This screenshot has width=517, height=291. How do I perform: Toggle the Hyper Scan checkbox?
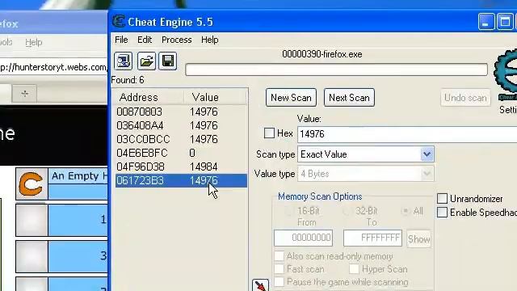pyautogui.click(x=354, y=269)
